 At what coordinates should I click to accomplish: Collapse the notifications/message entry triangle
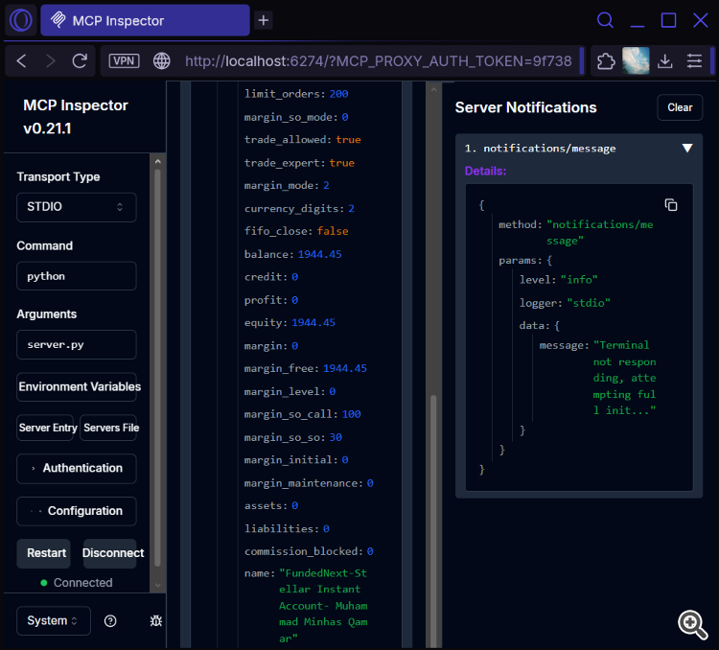click(687, 149)
